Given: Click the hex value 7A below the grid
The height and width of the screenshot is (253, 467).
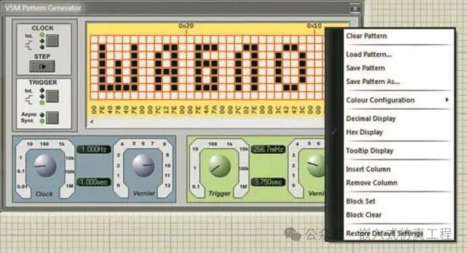Looking at the screenshot, I should pyautogui.click(x=214, y=110).
